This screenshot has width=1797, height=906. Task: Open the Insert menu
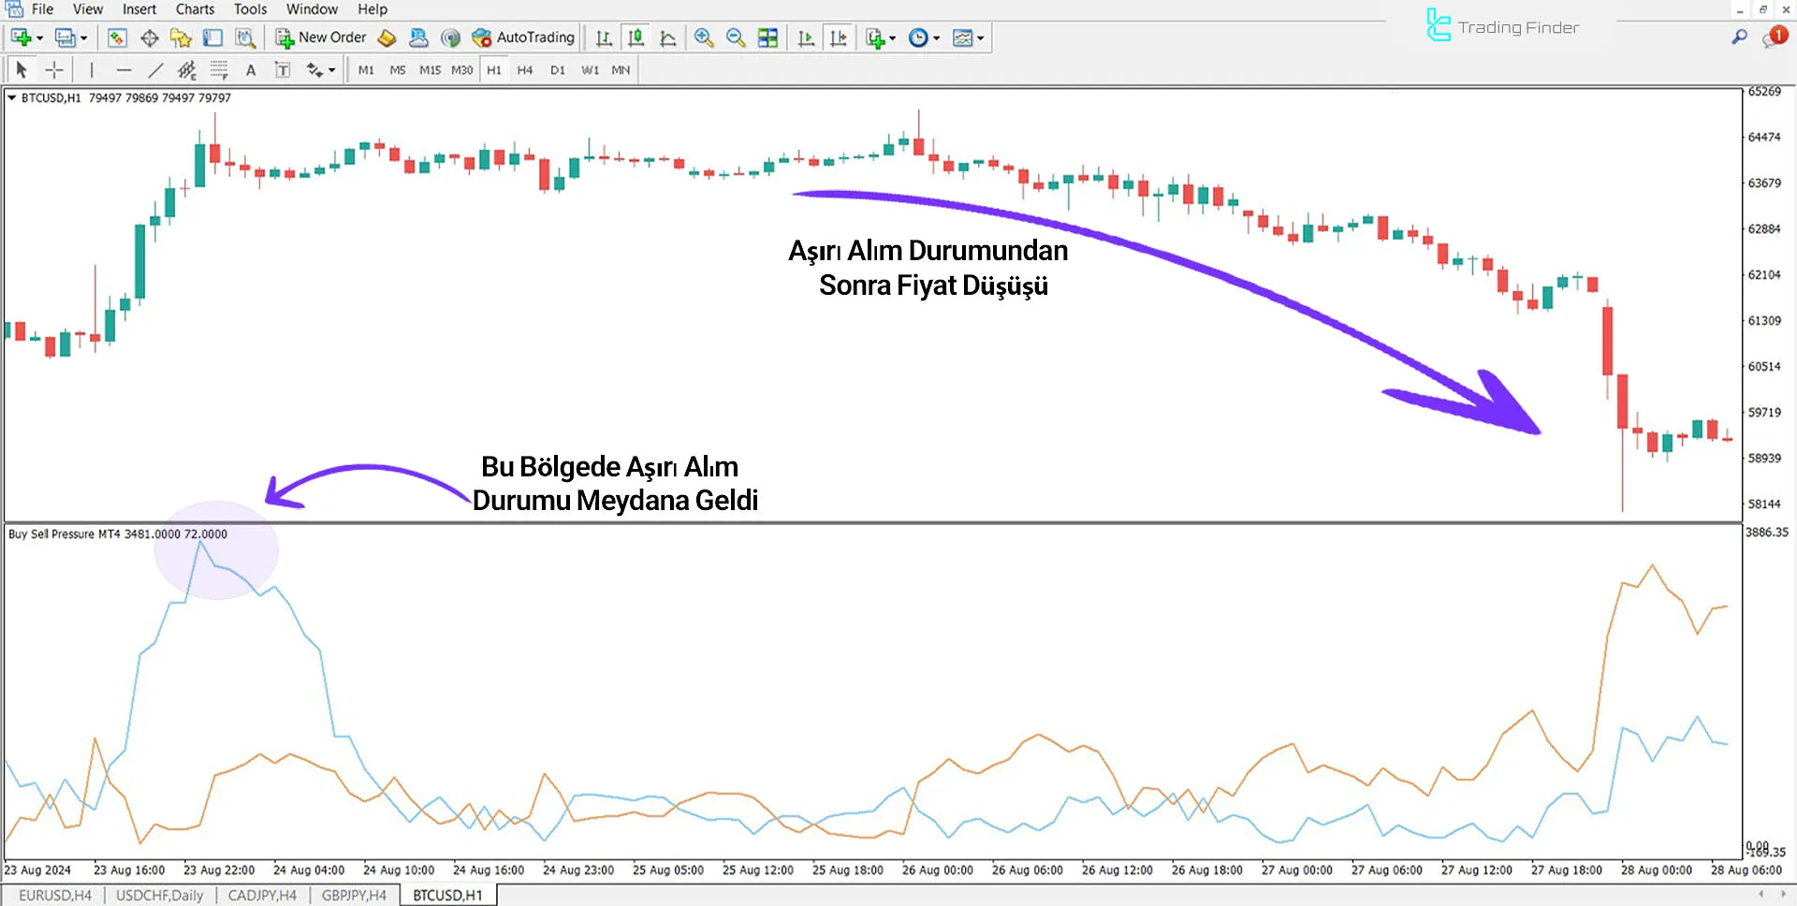[x=139, y=9]
